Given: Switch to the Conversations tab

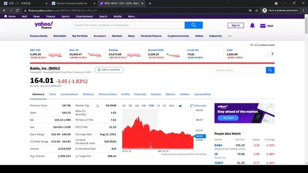Looking at the screenshot, I should [x=69, y=94].
